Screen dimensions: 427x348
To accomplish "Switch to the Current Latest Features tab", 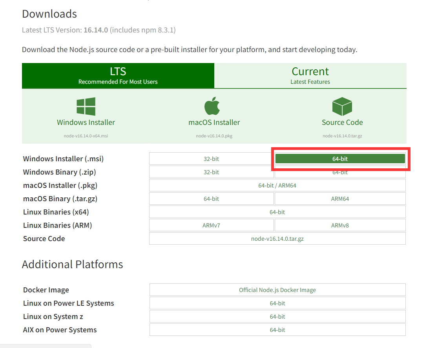I will pos(310,76).
